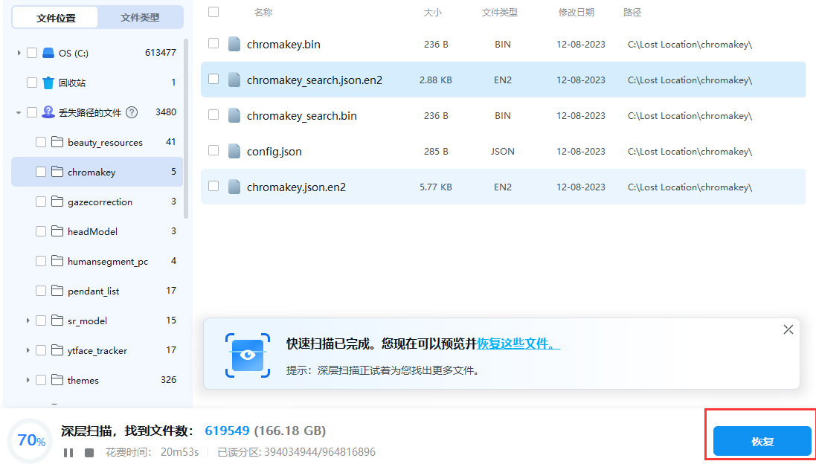816x464 pixels.
Task: Click the 70% scan progress circle
Action: (x=29, y=440)
